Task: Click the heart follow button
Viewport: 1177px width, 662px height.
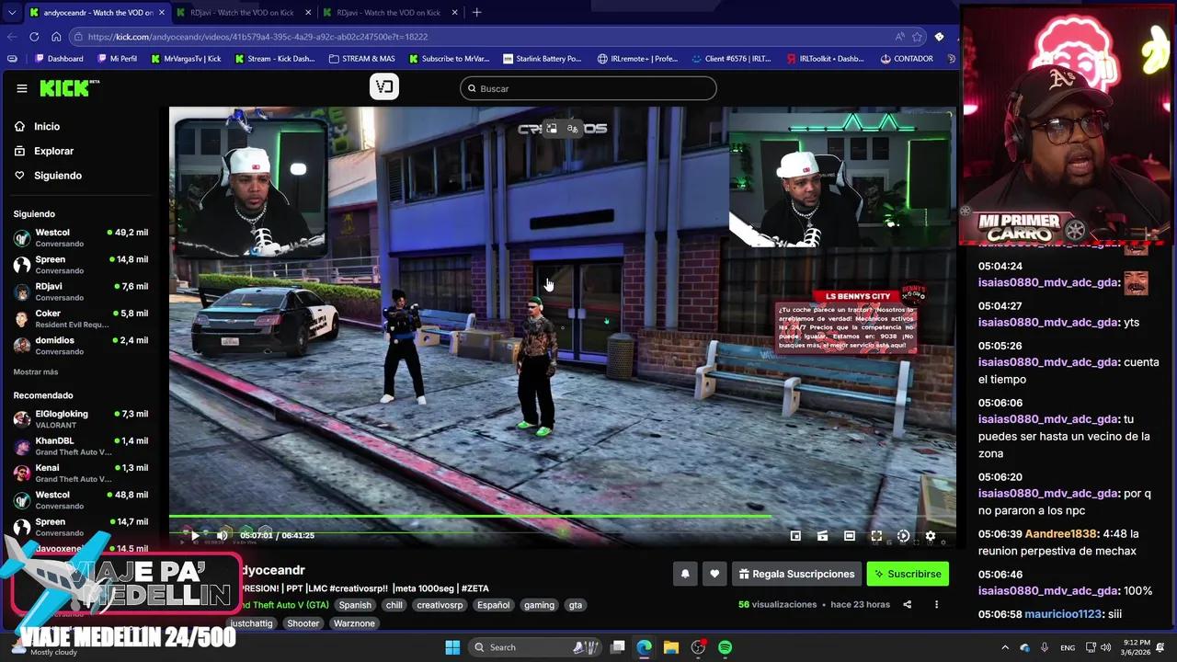Action: coord(714,574)
